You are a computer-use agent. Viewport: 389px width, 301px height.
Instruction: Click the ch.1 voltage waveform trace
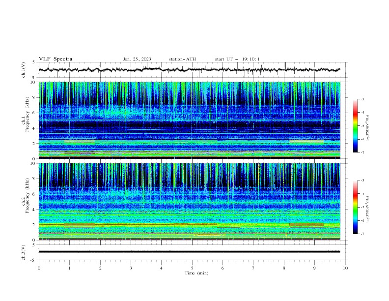pos(189,70)
